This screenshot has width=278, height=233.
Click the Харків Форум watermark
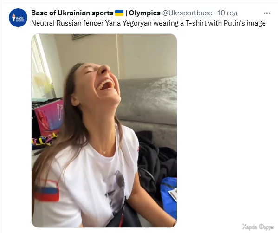pos(258,227)
